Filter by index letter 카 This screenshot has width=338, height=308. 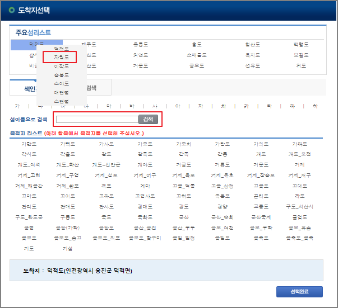(247, 106)
